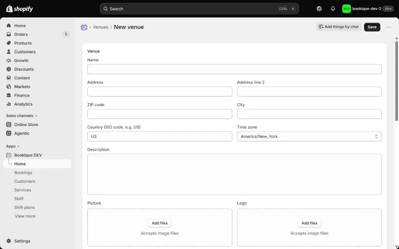Image resolution: width=399 pixels, height=249 pixels.
Task: Click the Home house icon in sidebar
Action: [8, 26]
